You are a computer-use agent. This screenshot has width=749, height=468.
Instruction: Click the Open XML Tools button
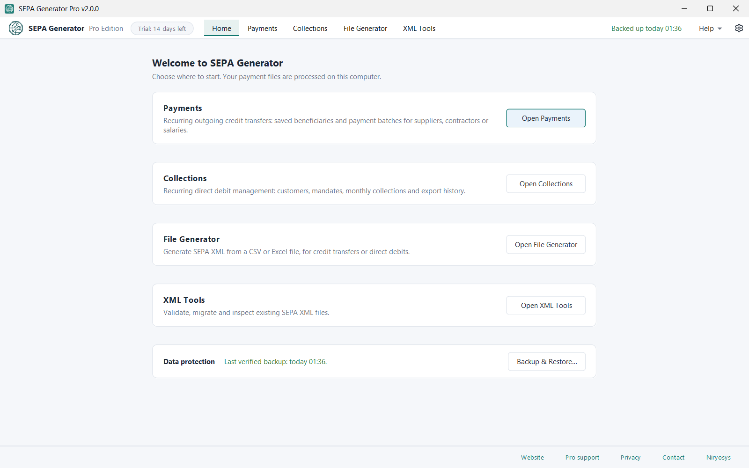(x=546, y=305)
